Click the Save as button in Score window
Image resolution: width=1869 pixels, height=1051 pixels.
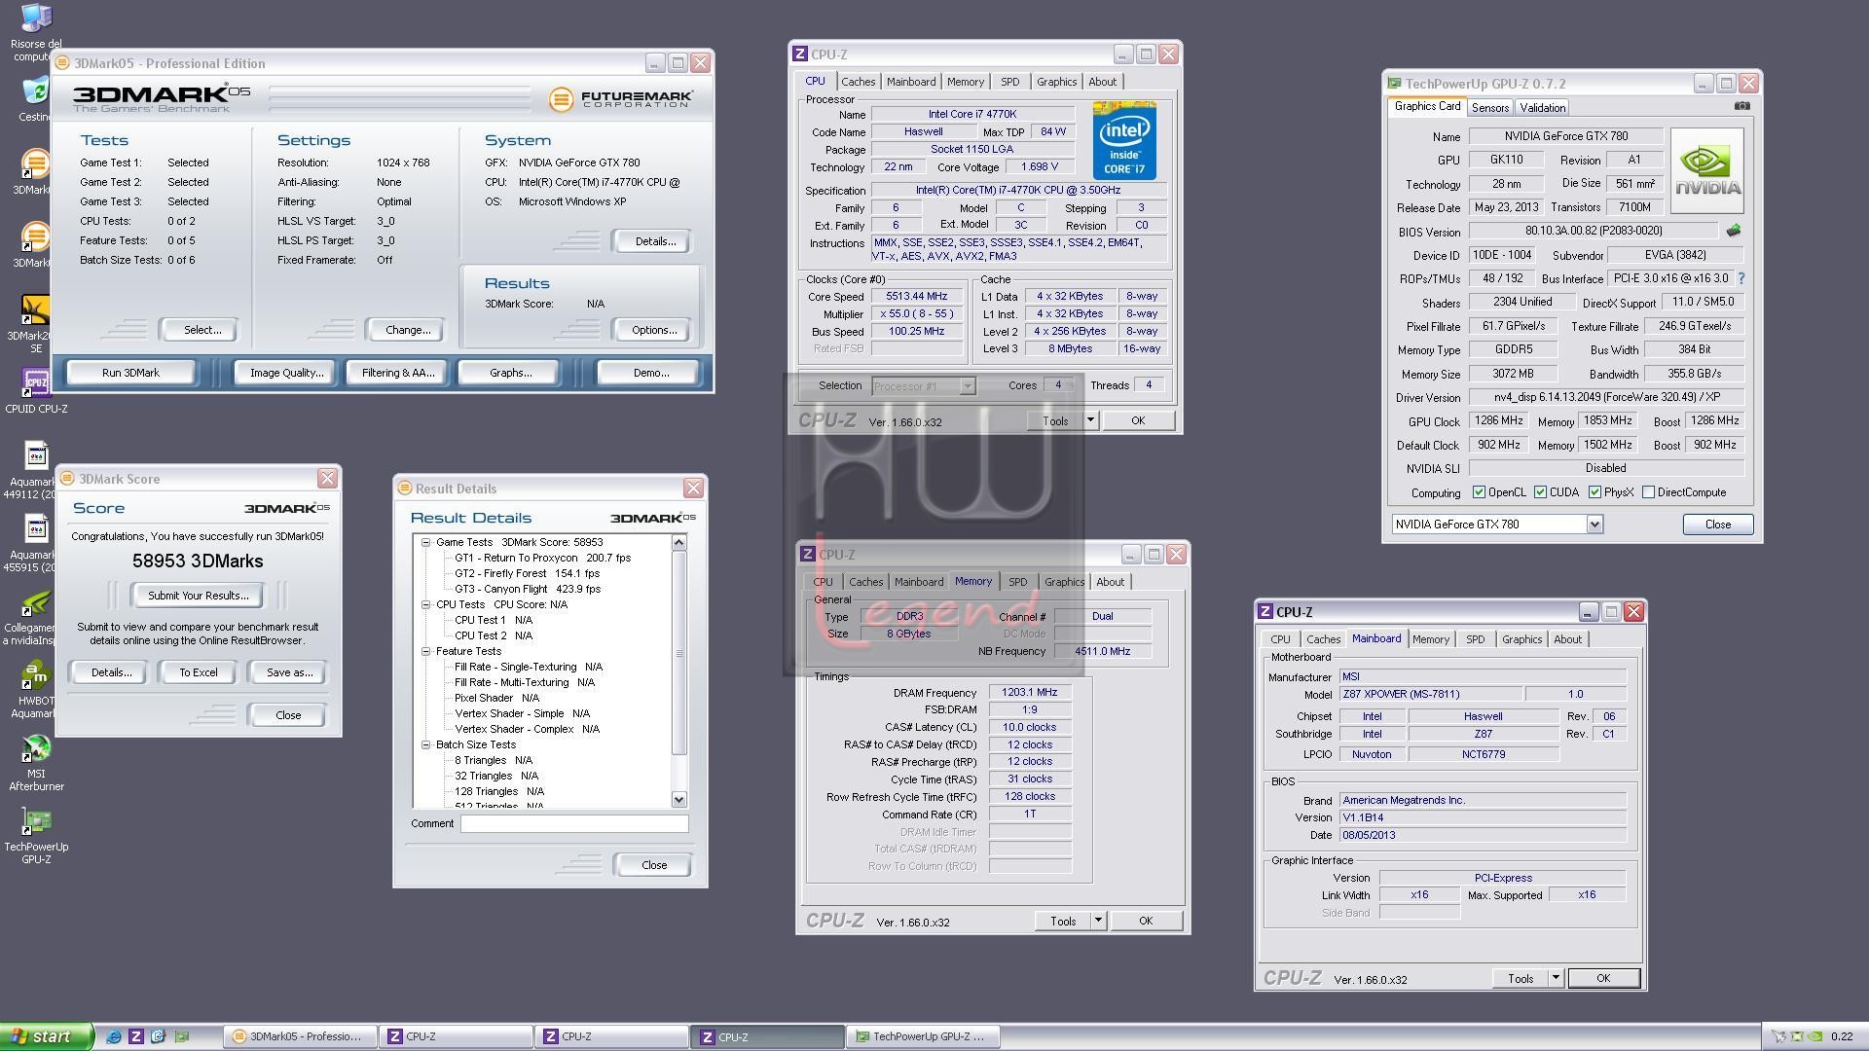pyautogui.click(x=289, y=672)
